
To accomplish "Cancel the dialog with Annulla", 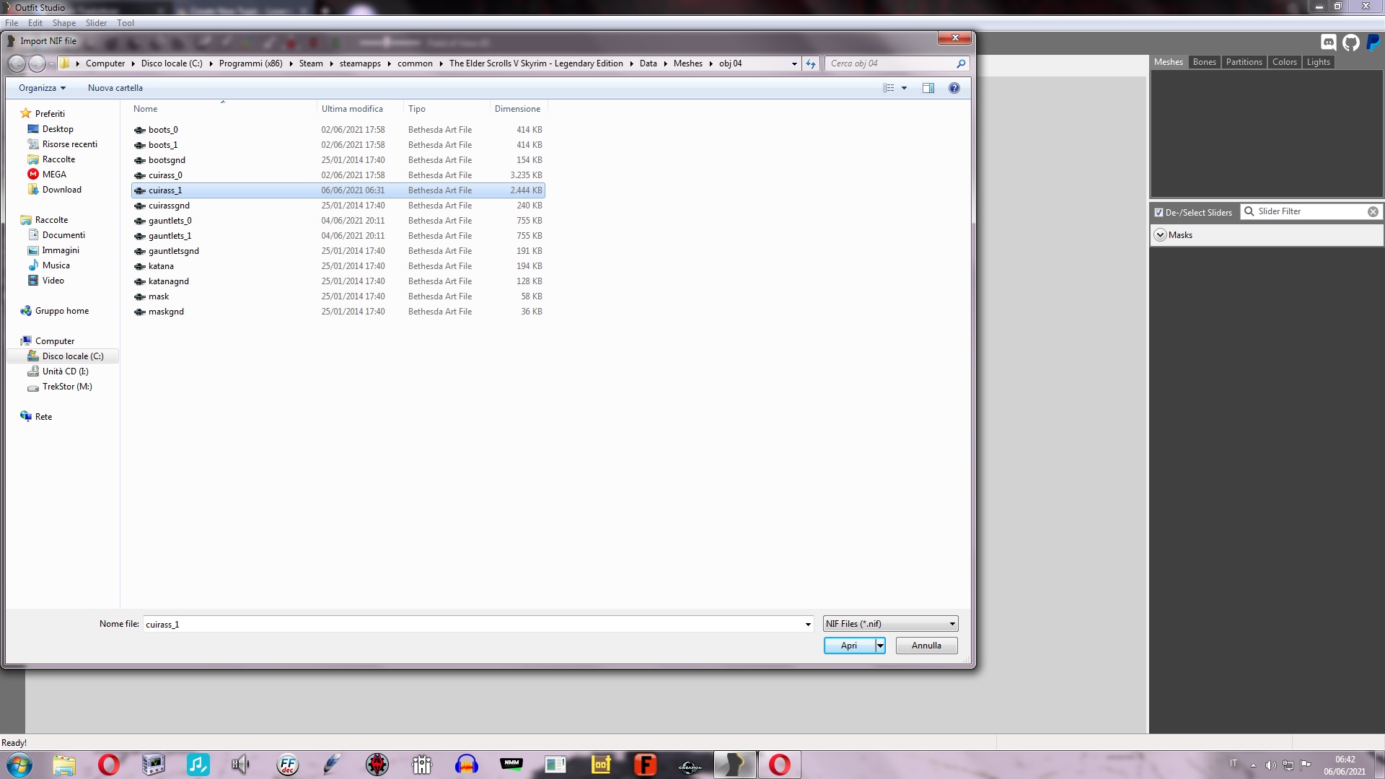I will tap(926, 646).
